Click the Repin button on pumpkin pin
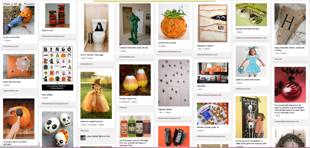 click(7, 4)
